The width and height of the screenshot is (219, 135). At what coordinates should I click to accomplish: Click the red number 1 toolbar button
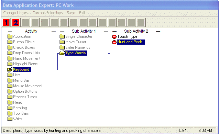[x=6, y=22]
